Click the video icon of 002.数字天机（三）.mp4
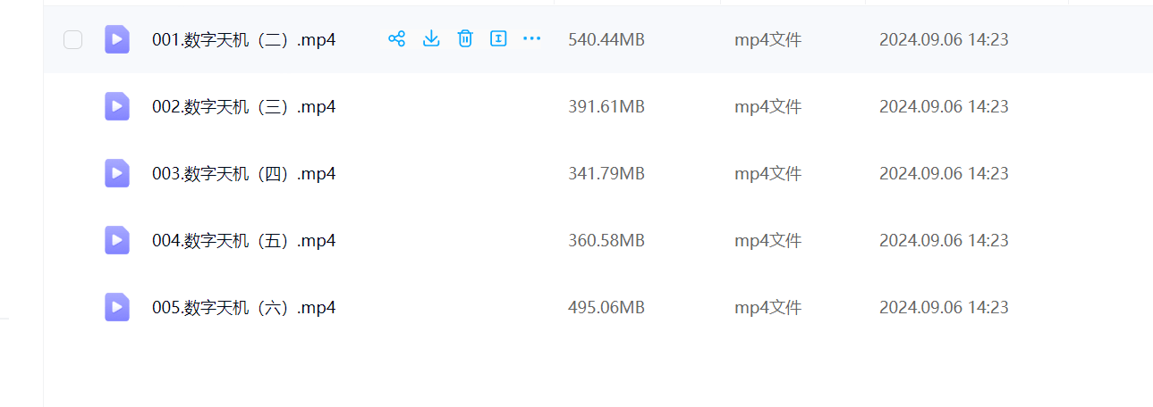The height and width of the screenshot is (407, 1153). click(x=117, y=106)
